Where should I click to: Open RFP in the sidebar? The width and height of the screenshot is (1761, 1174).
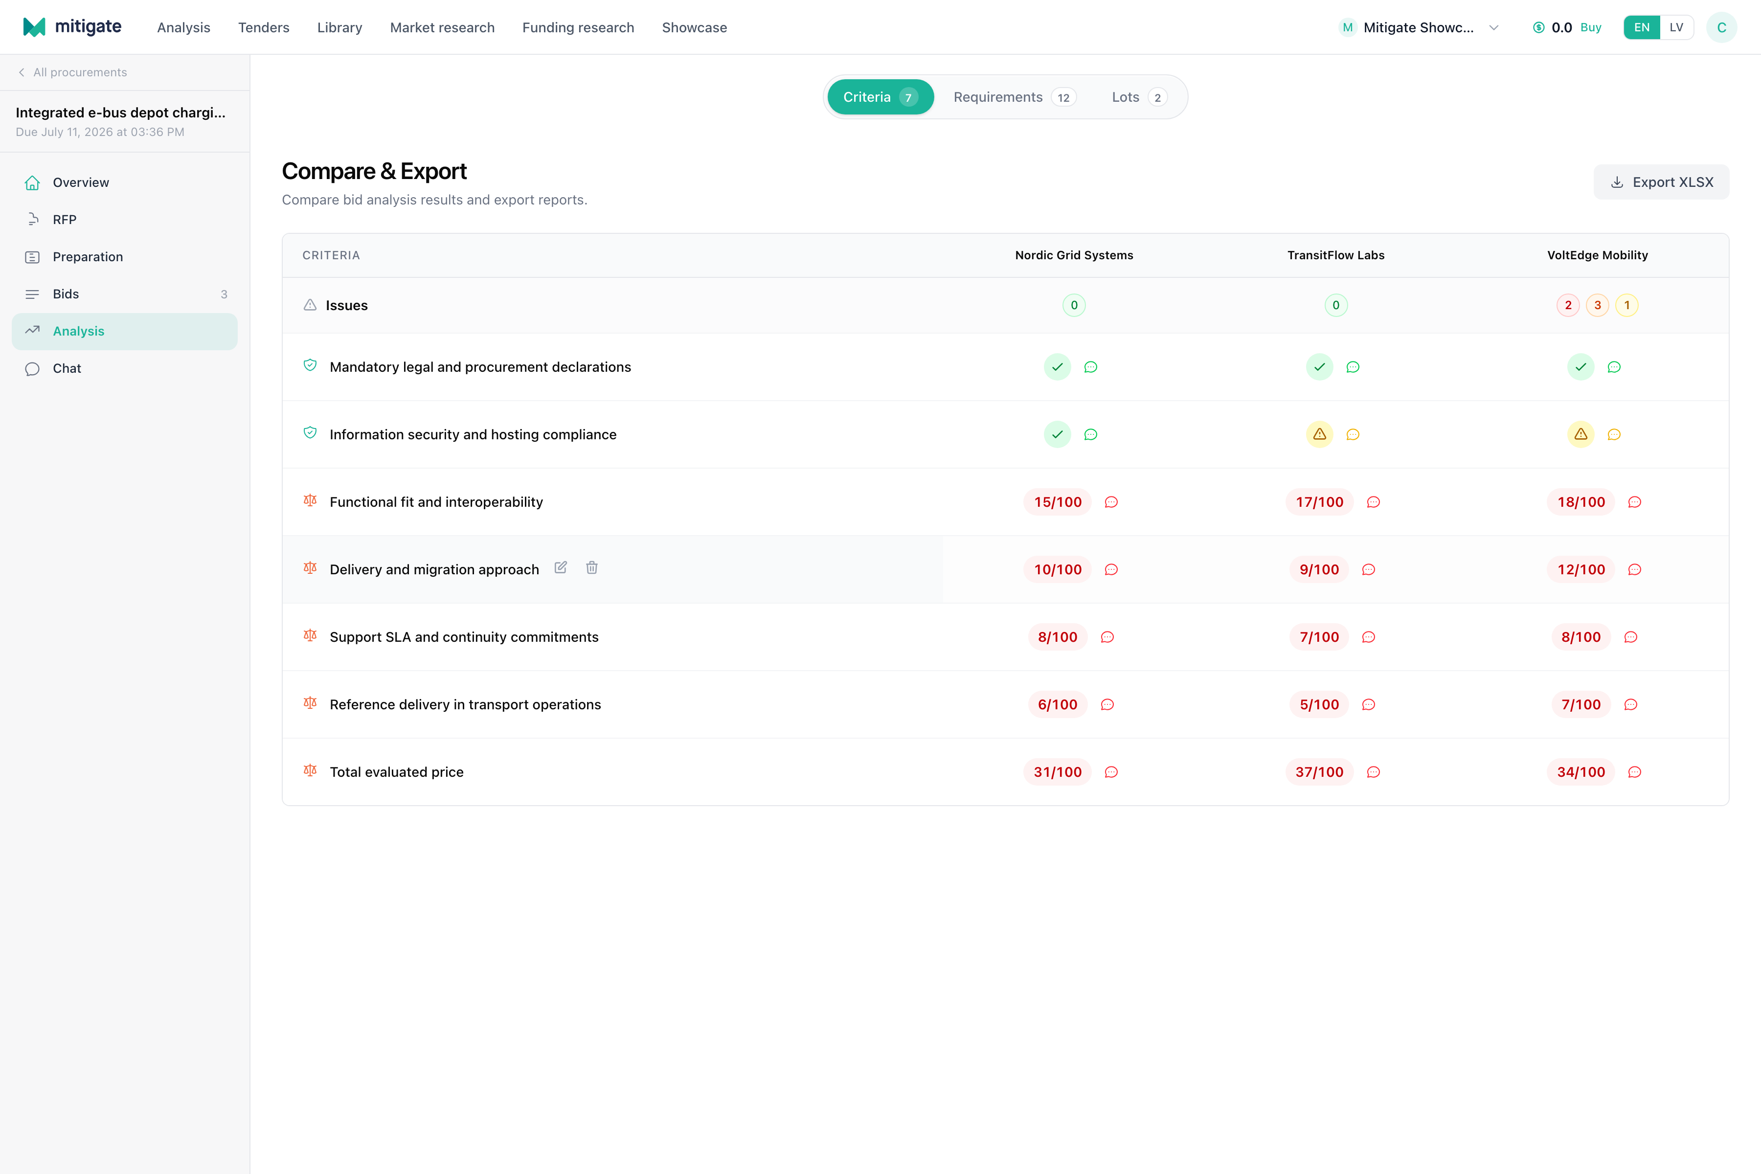(124, 219)
